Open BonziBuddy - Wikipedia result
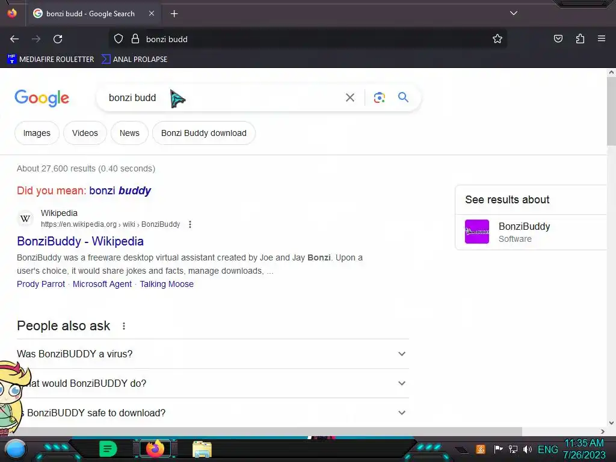 (x=80, y=241)
